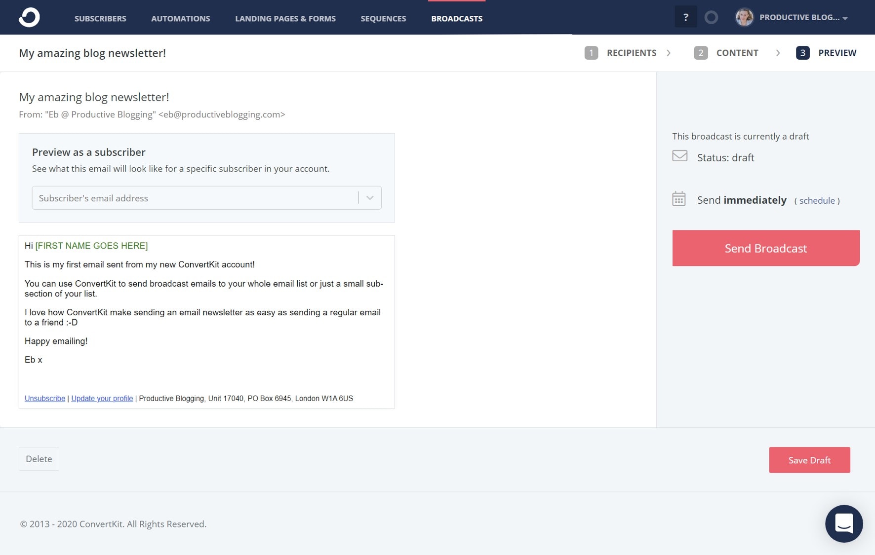This screenshot has width=875, height=555.
Task: Click the profile avatar picture
Action: tap(744, 17)
